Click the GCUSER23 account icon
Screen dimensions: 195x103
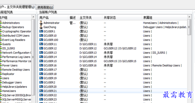tap(41, 99)
